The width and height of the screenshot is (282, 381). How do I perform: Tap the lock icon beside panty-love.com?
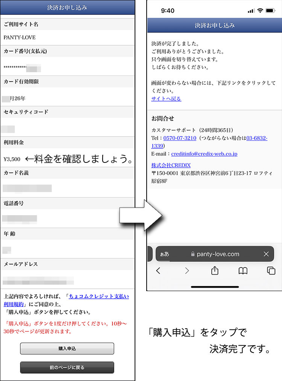click(x=193, y=254)
